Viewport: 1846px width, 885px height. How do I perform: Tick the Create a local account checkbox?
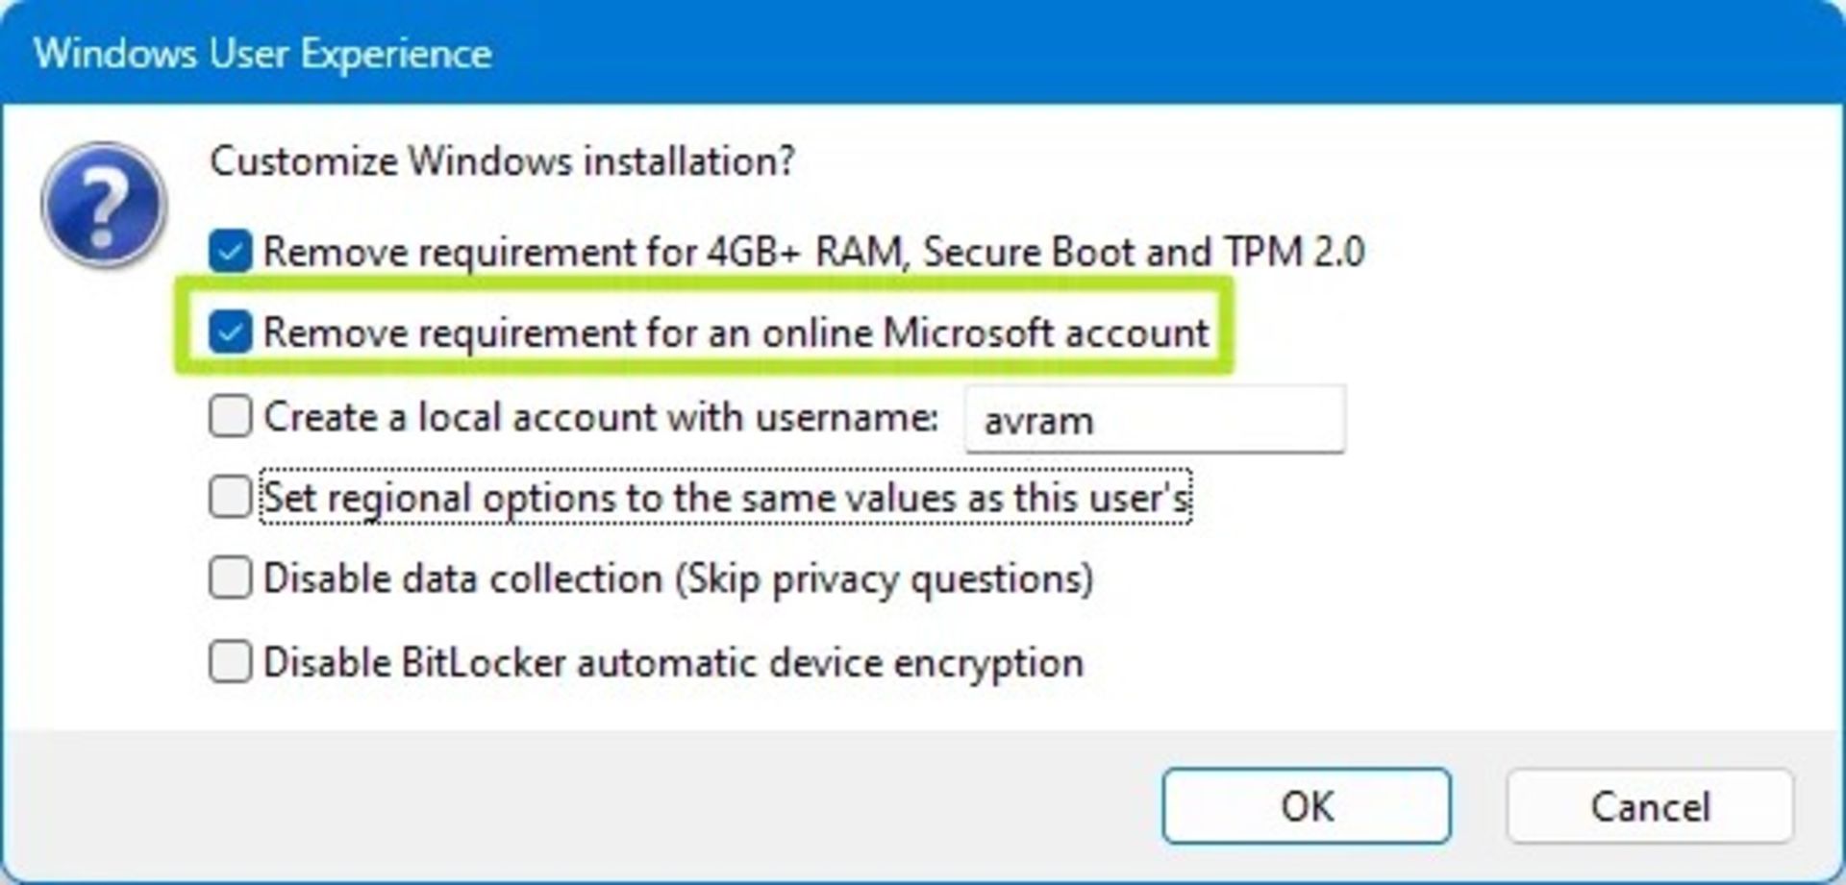231,417
